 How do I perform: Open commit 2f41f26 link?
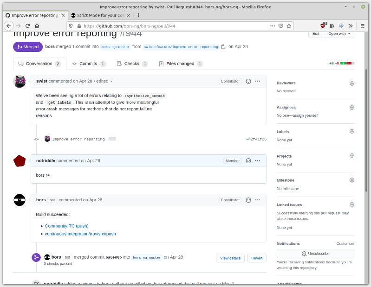pyautogui.click(x=258, y=139)
